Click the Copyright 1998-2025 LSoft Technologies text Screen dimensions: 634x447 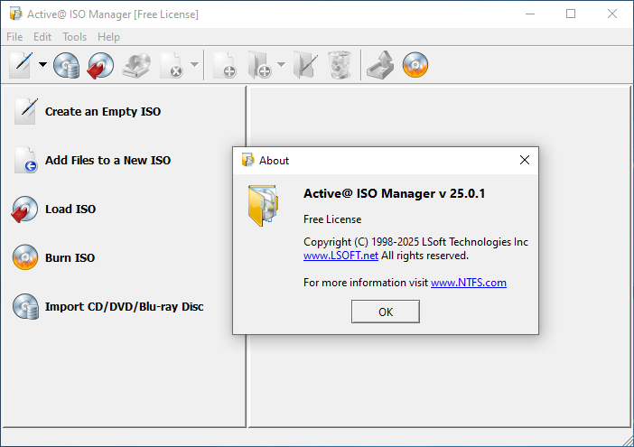(x=415, y=242)
